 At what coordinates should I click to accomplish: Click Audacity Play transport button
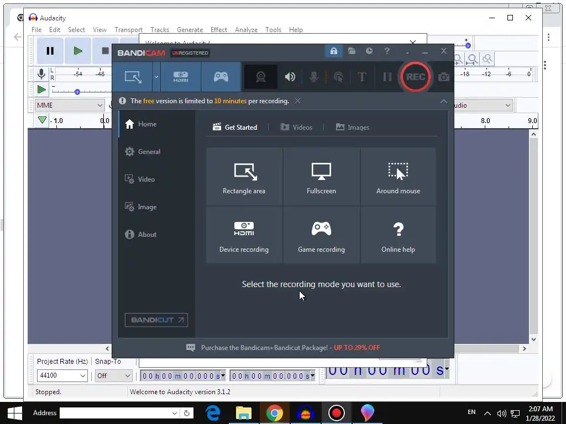point(77,51)
